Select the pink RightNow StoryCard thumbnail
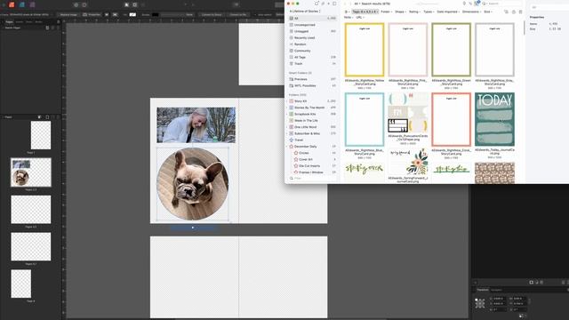The height and width of the screenshot is (320, 569). (408, 50)
